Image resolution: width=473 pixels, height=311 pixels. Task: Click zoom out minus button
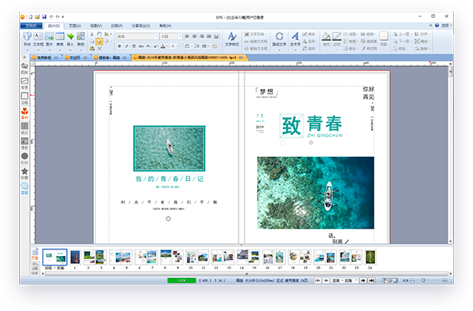click(412, 280)
